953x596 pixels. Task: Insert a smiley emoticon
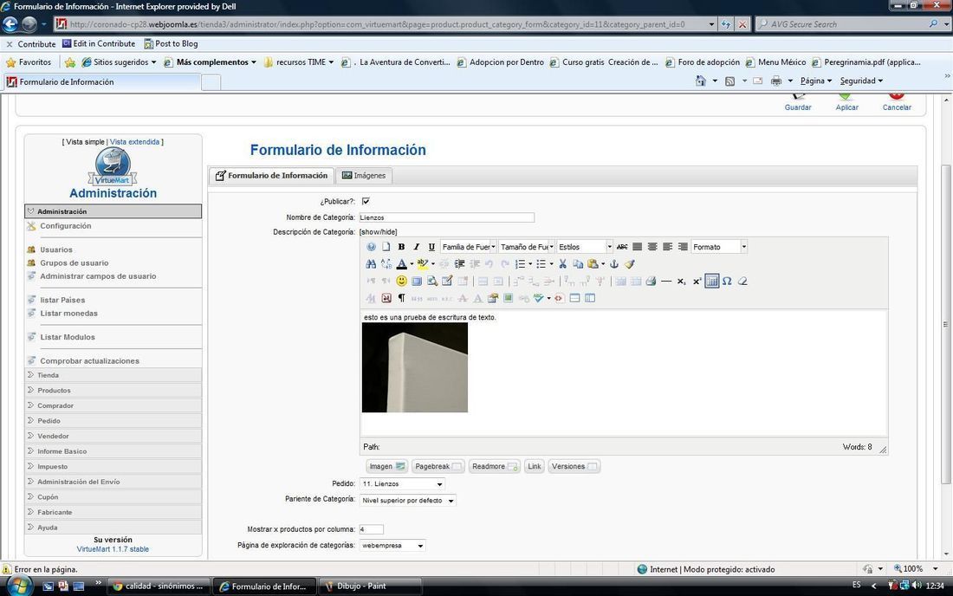pyautogui.click(x=401, y=281)
